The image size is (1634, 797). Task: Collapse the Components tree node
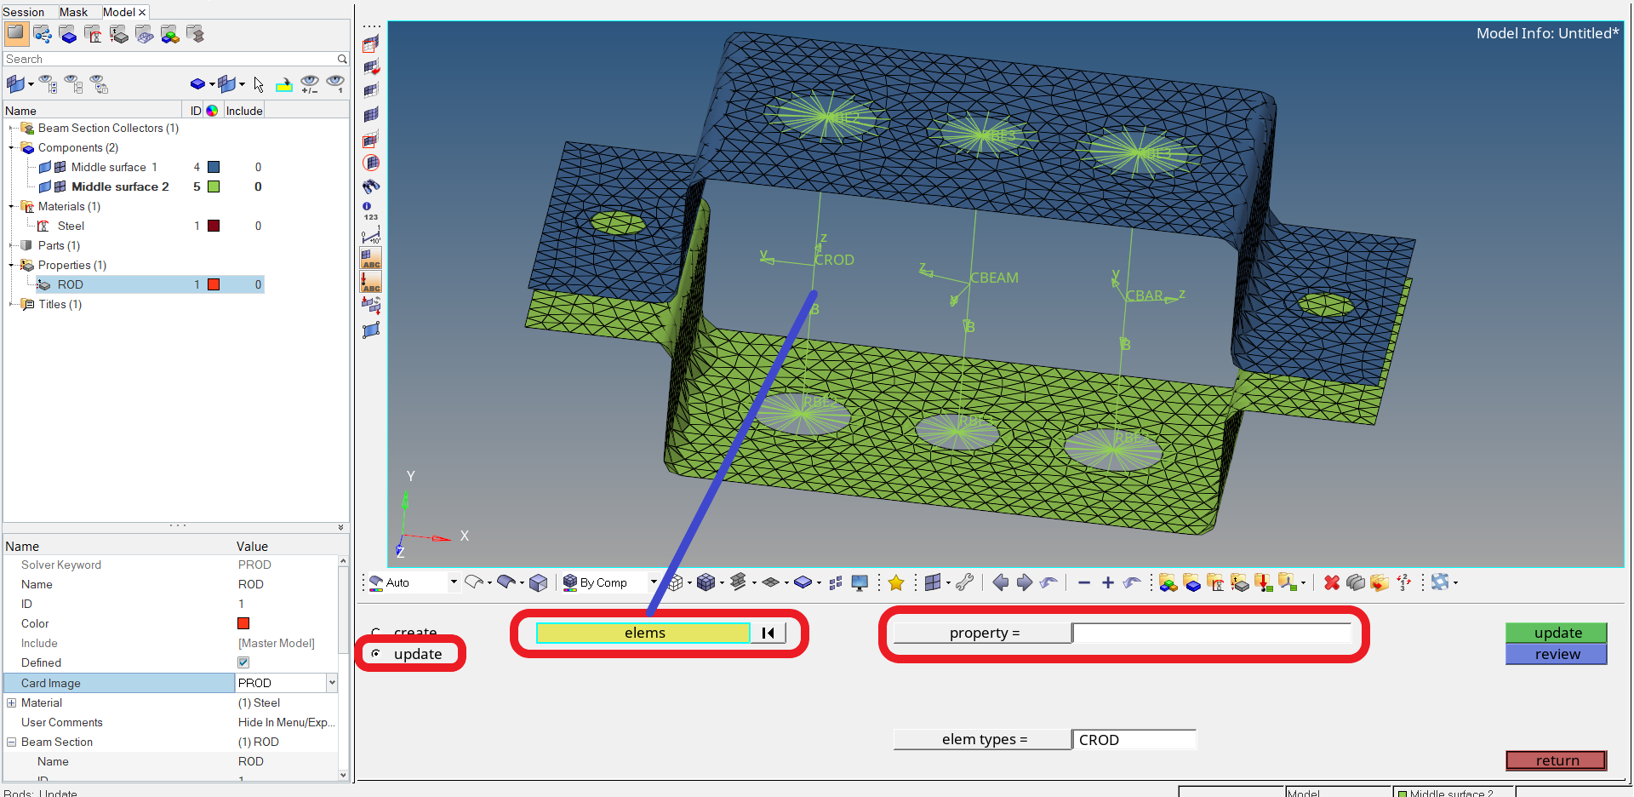coord(12,148)
